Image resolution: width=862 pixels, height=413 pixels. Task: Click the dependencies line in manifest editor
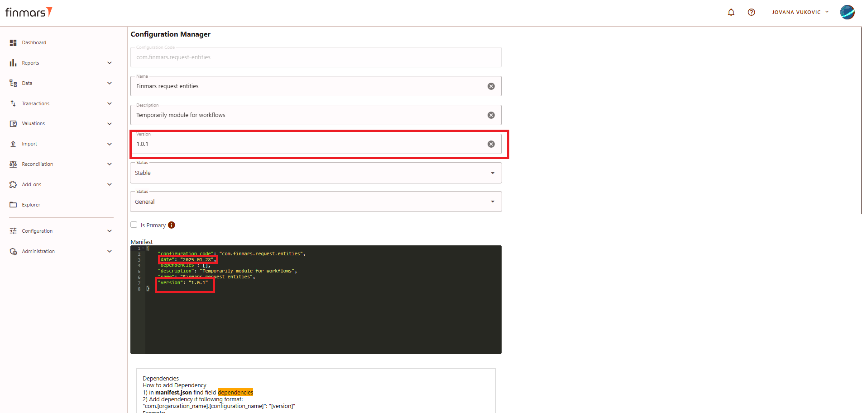(184, 265)
